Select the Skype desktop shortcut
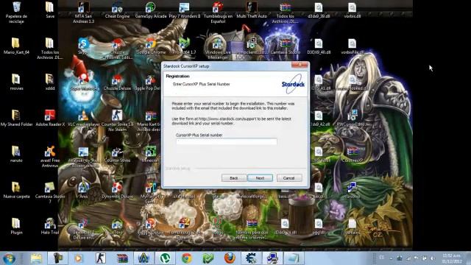The height and width of the screenshot is (265, 471). [x=83, y=46]
